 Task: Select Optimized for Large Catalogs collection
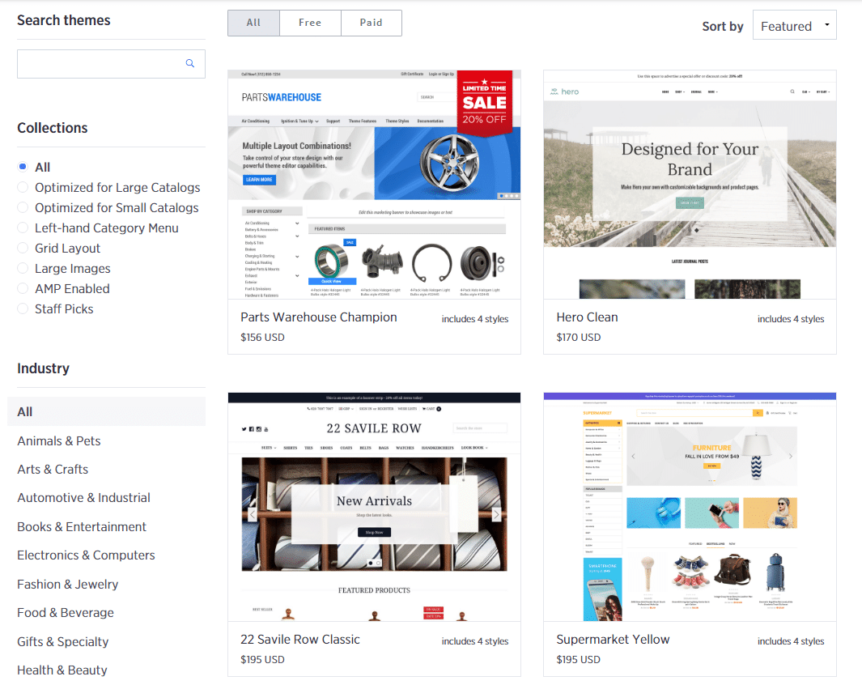[23, 188]
